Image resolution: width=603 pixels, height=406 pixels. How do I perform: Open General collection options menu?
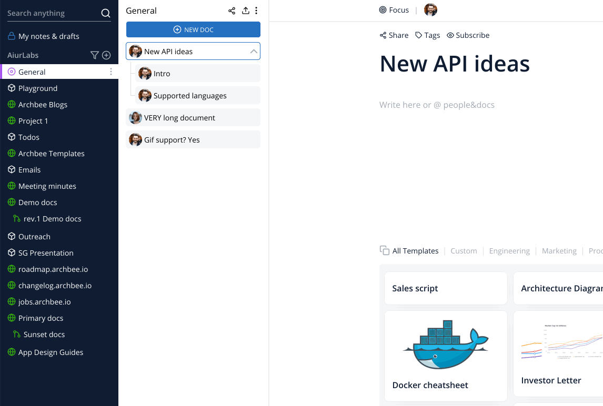coord(110,72)
